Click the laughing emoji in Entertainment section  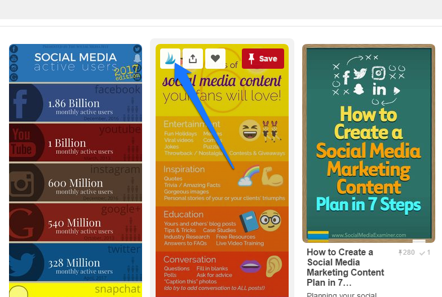click(250, 131)
